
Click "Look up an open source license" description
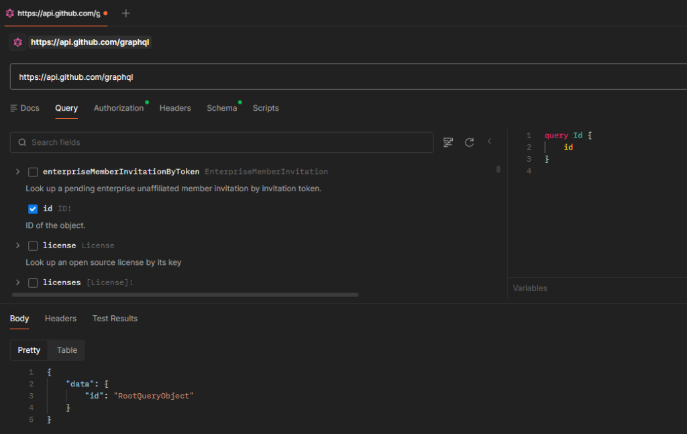click(x=103, y=262)
